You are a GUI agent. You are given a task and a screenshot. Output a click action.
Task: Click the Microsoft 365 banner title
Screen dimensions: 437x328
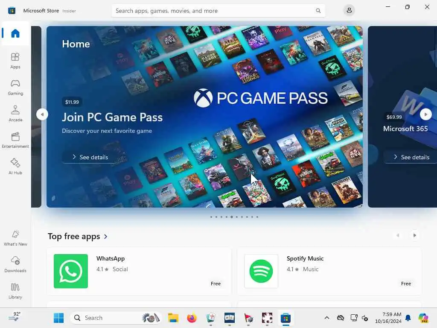[405, 129]
